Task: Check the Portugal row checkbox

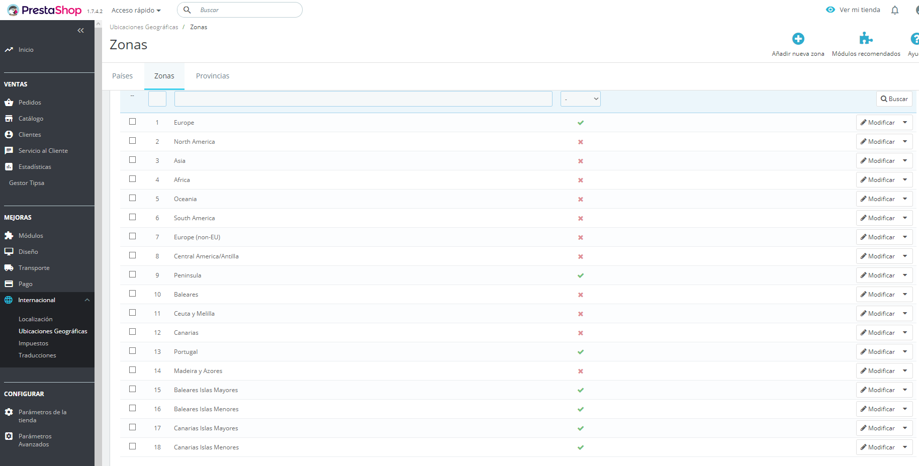Action: click(x=133, y=351)
